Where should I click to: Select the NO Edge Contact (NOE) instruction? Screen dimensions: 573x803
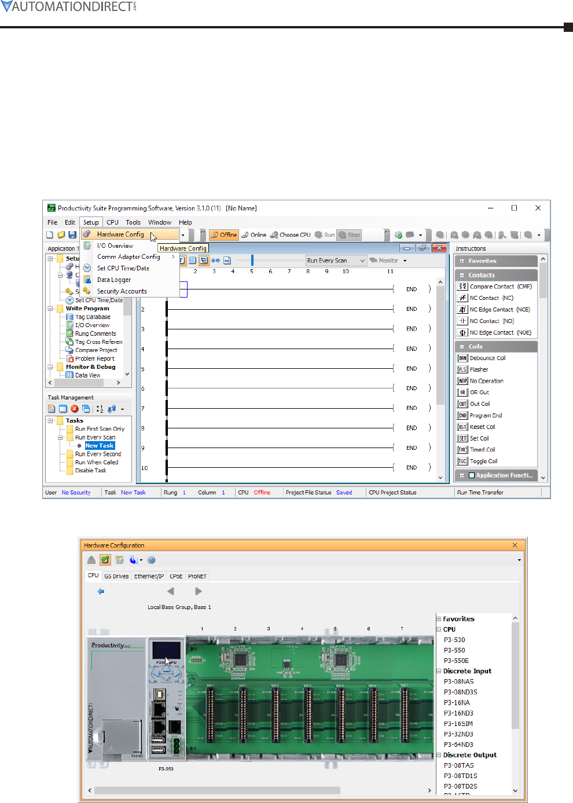[495, 332]
